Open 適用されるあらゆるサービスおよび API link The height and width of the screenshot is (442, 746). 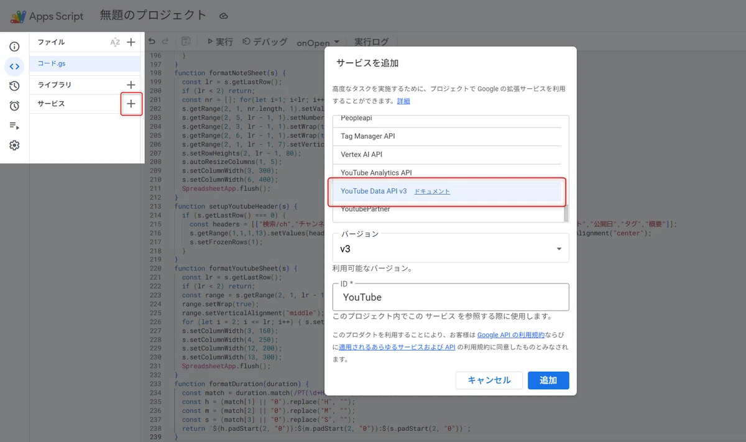coord(397,347)
